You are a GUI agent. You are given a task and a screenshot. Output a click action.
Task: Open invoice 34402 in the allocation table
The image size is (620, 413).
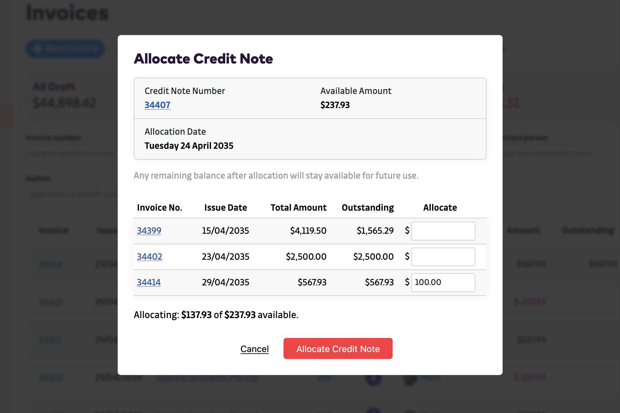[x=149, y=257]
